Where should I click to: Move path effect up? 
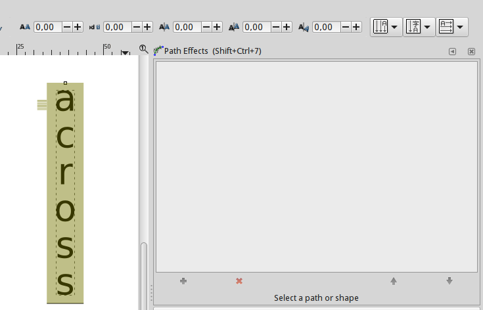tap(394, 281)
